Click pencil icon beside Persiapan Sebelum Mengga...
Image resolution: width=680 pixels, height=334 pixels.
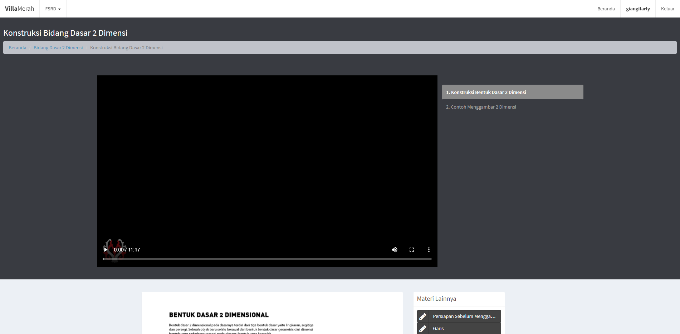pyautogui.click(x=422, y=316)
